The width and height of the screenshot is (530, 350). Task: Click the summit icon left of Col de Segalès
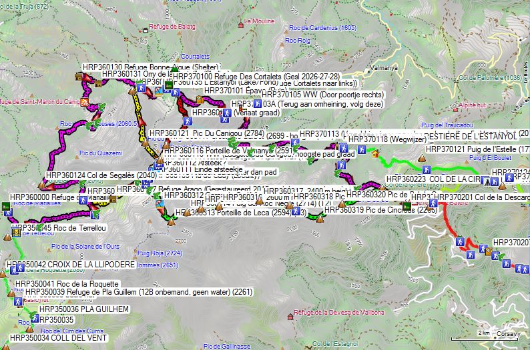pyautogui.click(x=42, y=185)
